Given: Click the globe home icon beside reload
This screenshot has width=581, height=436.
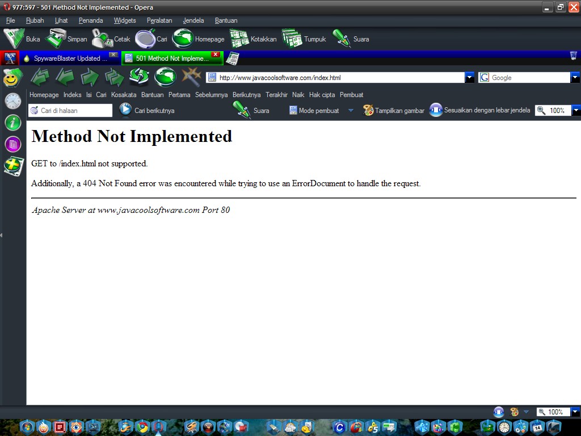Looking at the screenshot, I should [165, 77].
